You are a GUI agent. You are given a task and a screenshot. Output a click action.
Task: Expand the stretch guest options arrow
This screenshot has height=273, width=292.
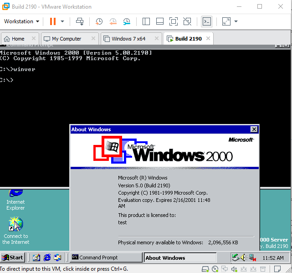pos(236,21)
